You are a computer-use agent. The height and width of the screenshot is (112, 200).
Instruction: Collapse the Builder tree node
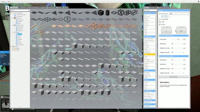coord(13,32)
